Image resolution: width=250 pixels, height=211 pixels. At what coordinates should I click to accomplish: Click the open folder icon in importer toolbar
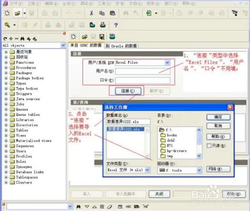point(84,36)
